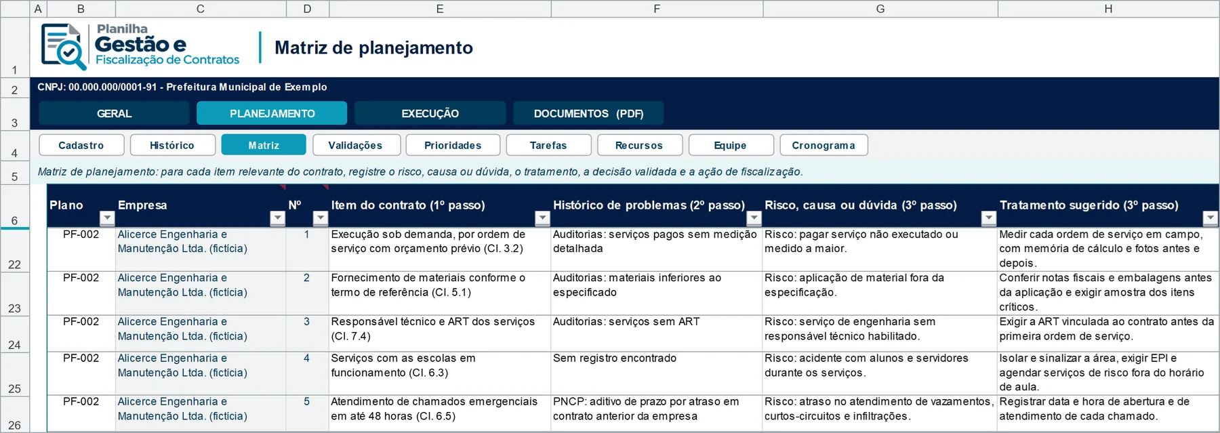The height and width of the screenshot is (433, 1220).
Task: Click the Matriz de planejamento title
Action: pyautogui.click(x=373, y=47)
